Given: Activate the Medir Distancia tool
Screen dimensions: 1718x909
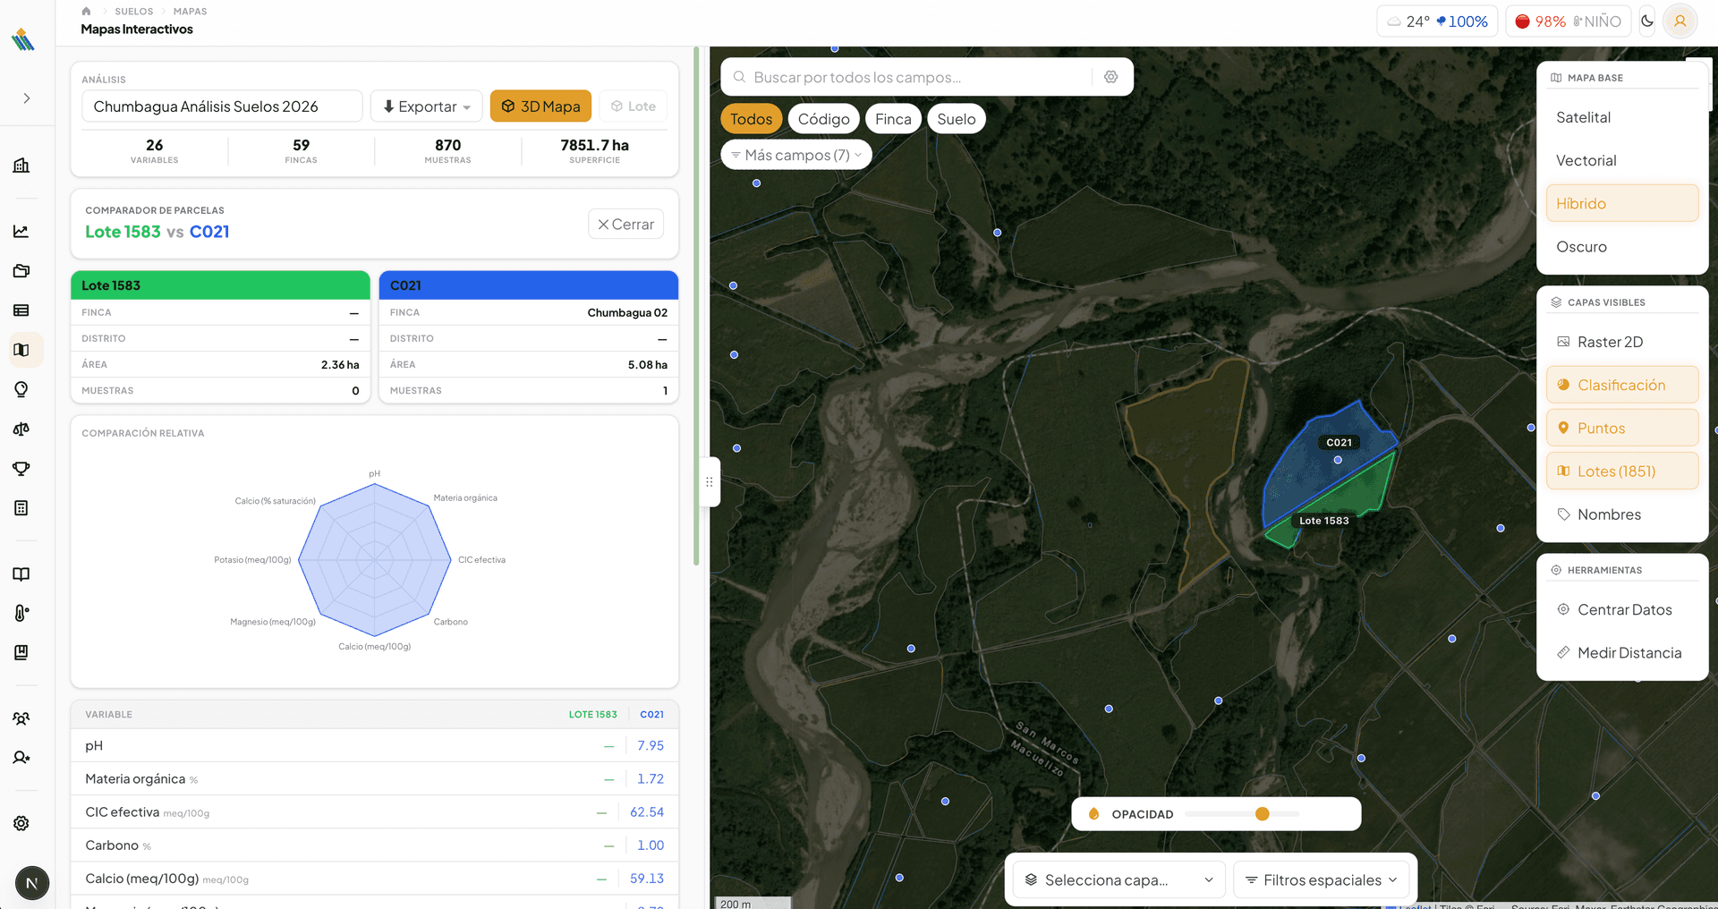Looking at the screenshot, I should (x=1622, y=652).
